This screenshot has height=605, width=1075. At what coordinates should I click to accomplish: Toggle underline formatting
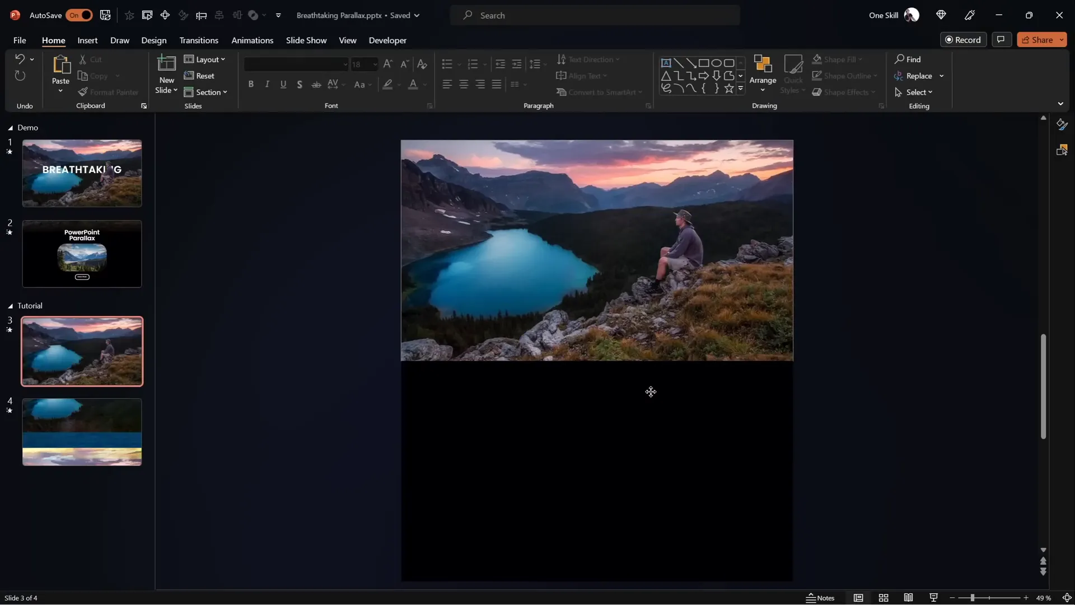(x=283, y=84)
